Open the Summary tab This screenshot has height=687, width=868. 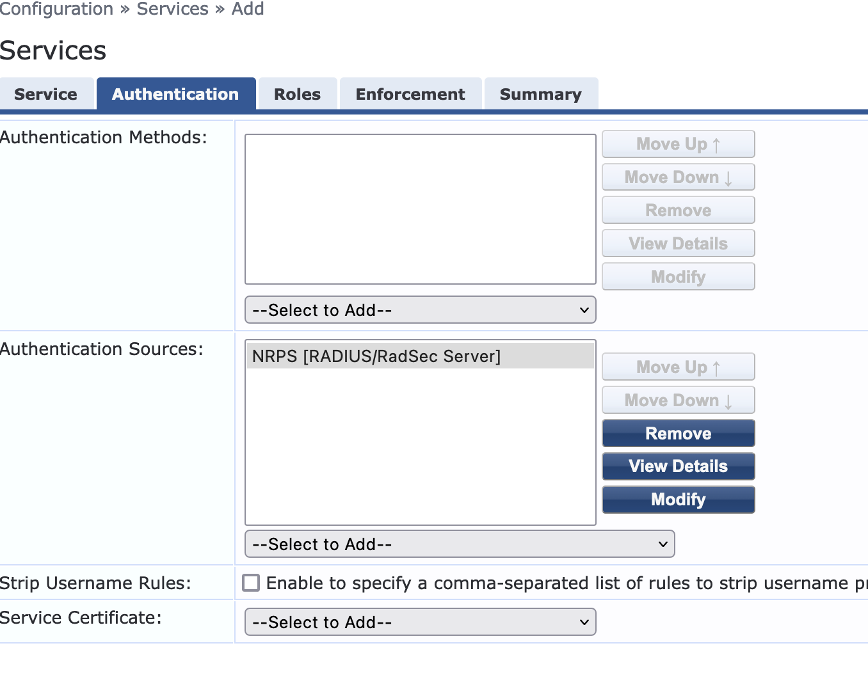pos(540,94)
